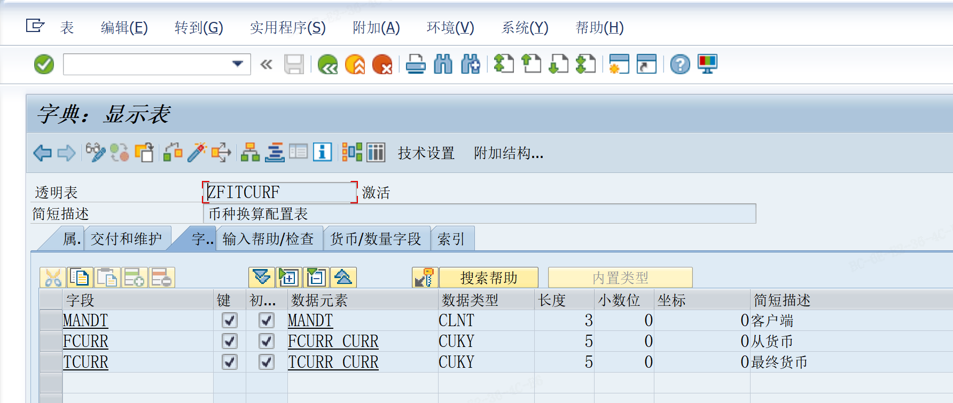Click the 搜索帮助 button
953x403 pixels.
489,278
